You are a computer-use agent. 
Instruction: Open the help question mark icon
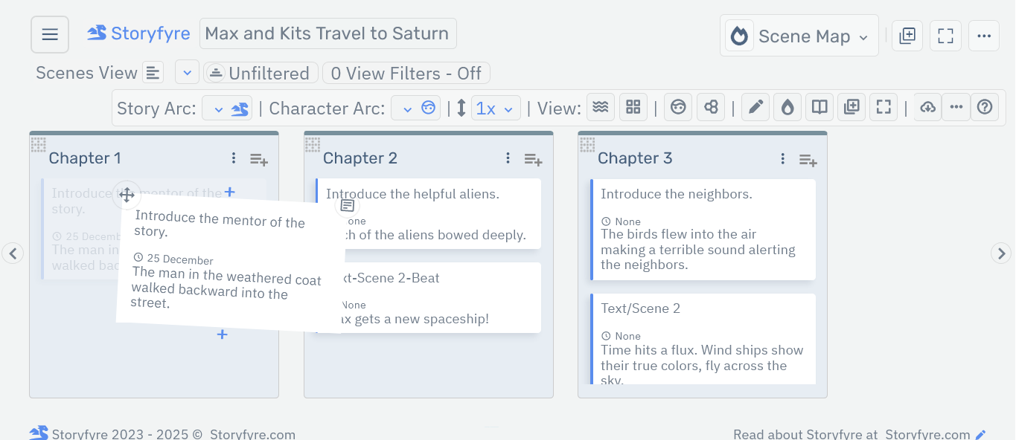point(985,108)
